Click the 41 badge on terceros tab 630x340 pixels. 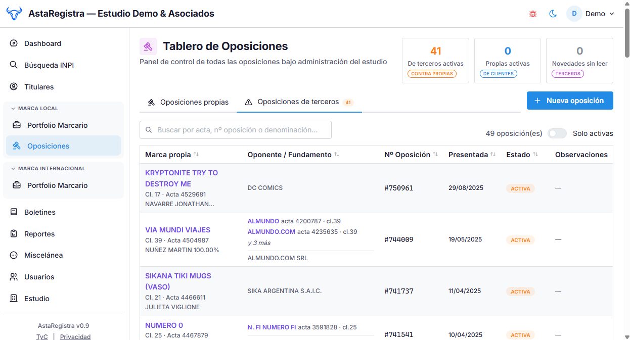point(348,103)
